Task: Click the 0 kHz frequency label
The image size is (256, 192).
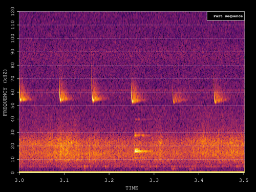Action: [x=13, y=173]
